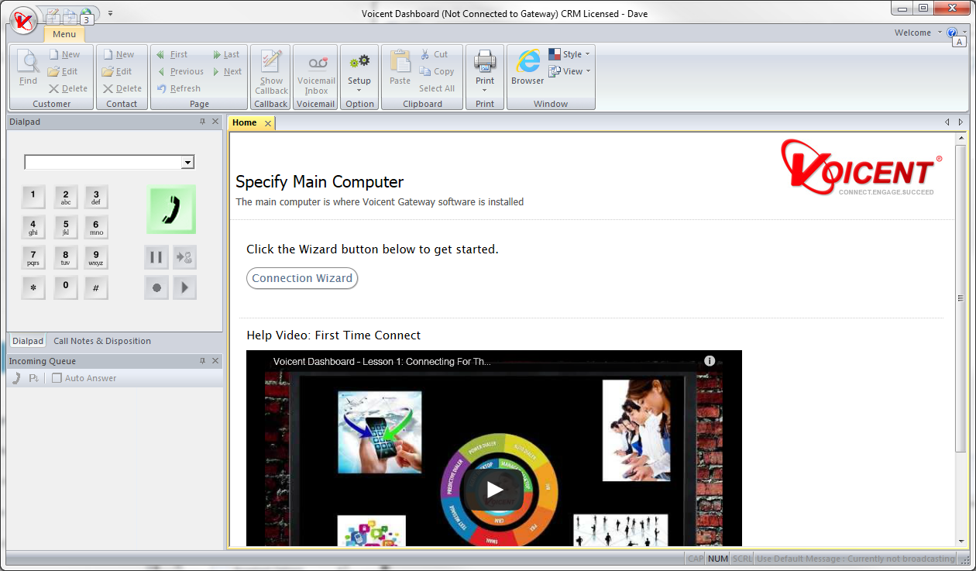Edit the contact in Contact group
This screenshot has width=976, height=571.
pos(117,72)
